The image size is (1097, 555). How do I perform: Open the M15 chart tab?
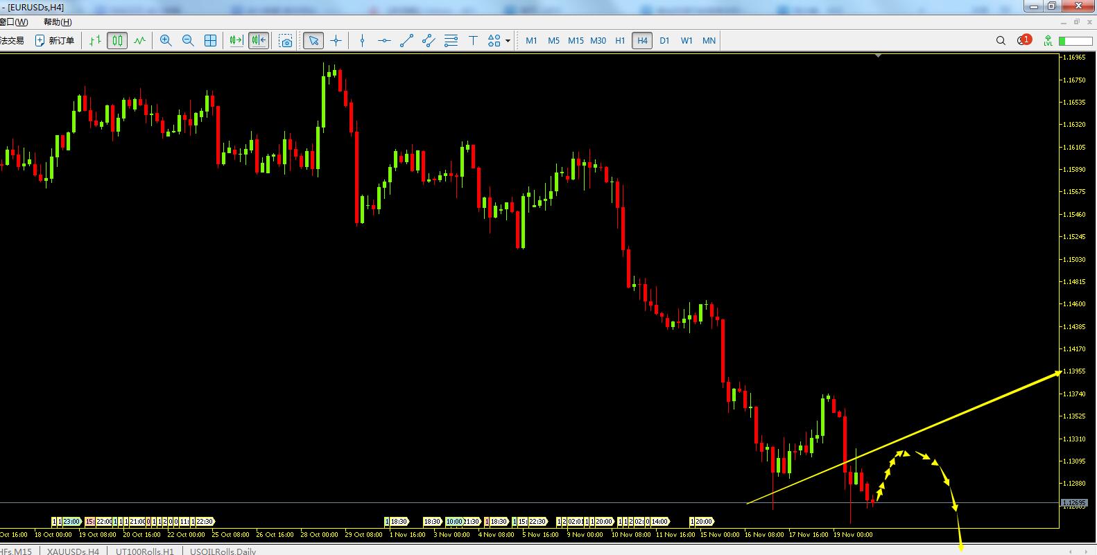pyautogui.click(x=16, y=551)
